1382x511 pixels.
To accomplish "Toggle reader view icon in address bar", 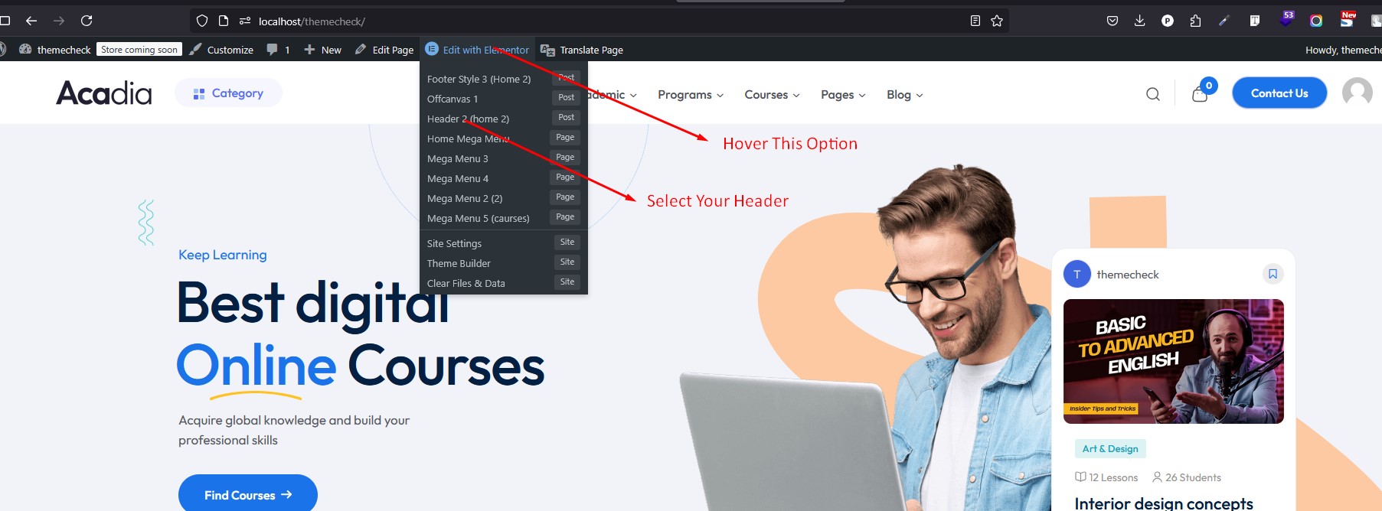I will tap(975, 21).
